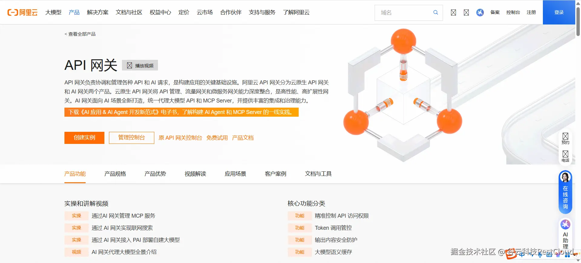Click the 登录 button

559,12
